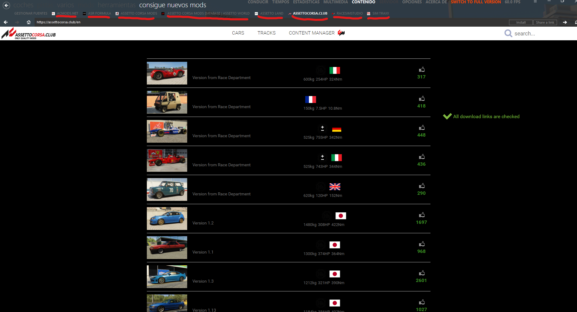The image size is (577, 312).
Task: Open the blue Subaru car thumbnail
Action: pyautogui.click(x=167, y=218)
